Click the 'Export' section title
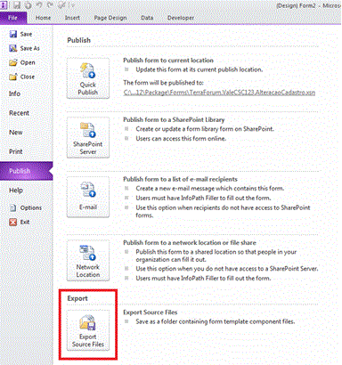 click(x=77, y=298)
